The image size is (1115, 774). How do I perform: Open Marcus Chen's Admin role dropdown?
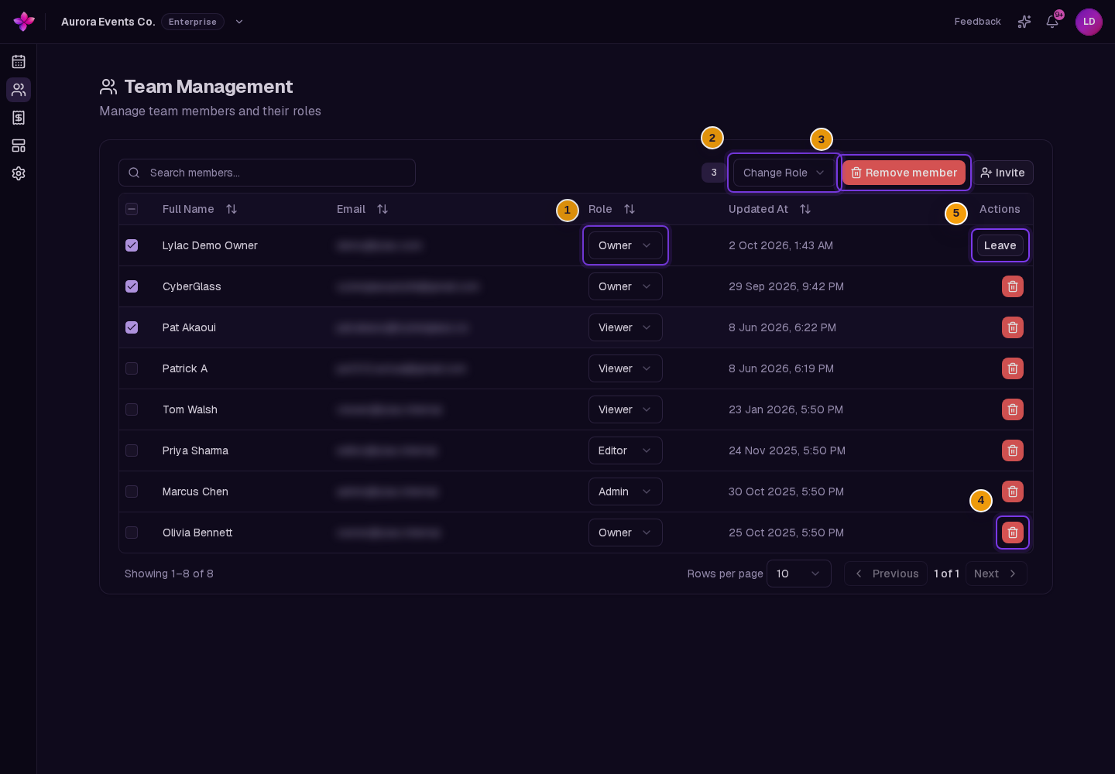(x=626, y=491)
